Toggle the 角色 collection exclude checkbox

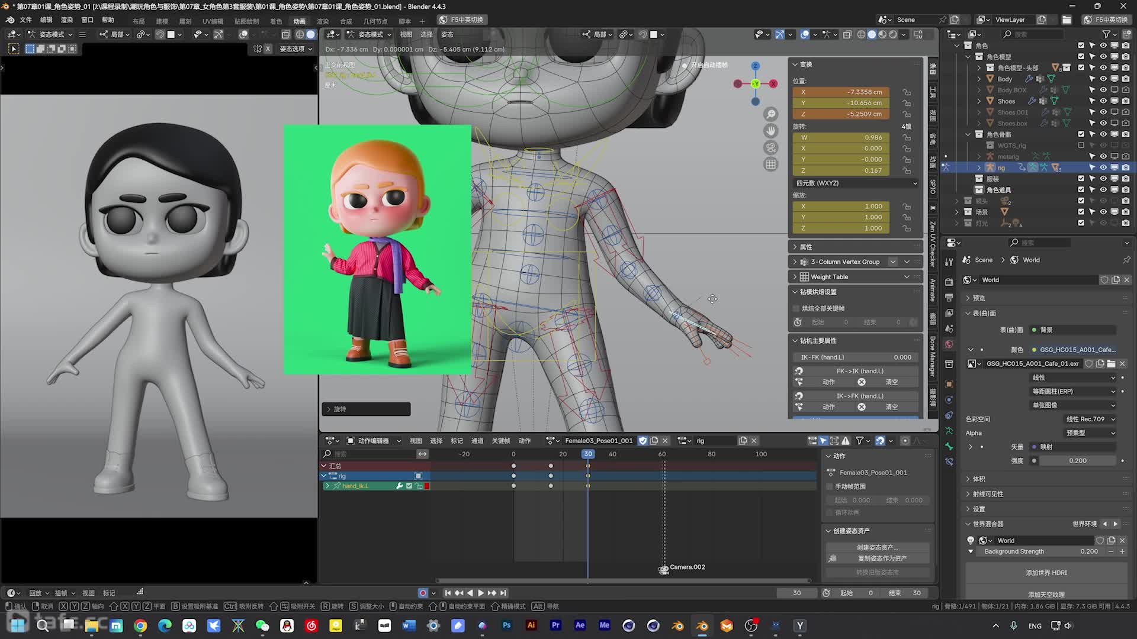tap(1081, 46)
